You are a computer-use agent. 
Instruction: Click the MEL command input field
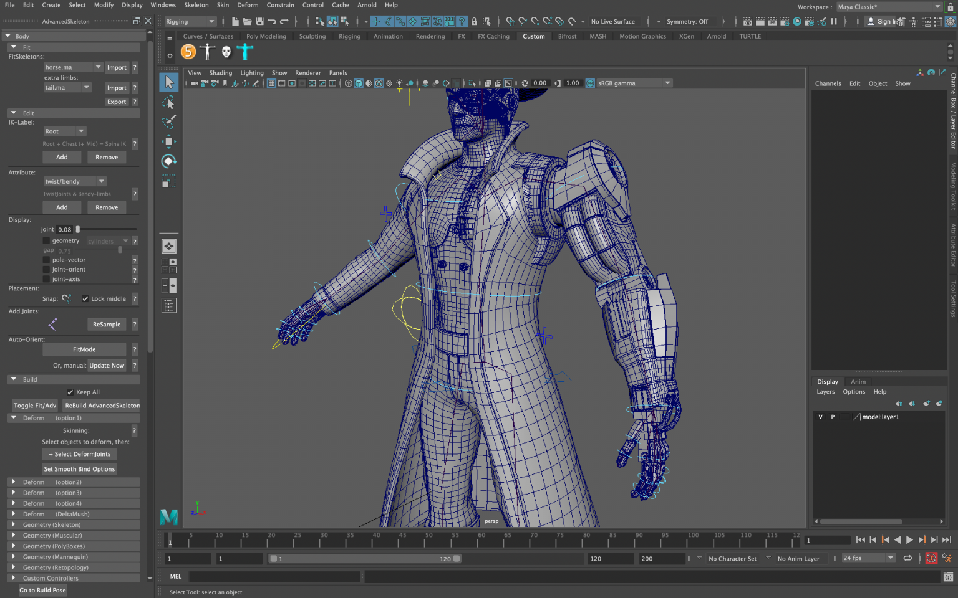tap(274, 577)
